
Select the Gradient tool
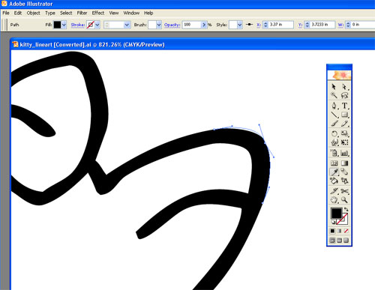(x=344, y=163)
